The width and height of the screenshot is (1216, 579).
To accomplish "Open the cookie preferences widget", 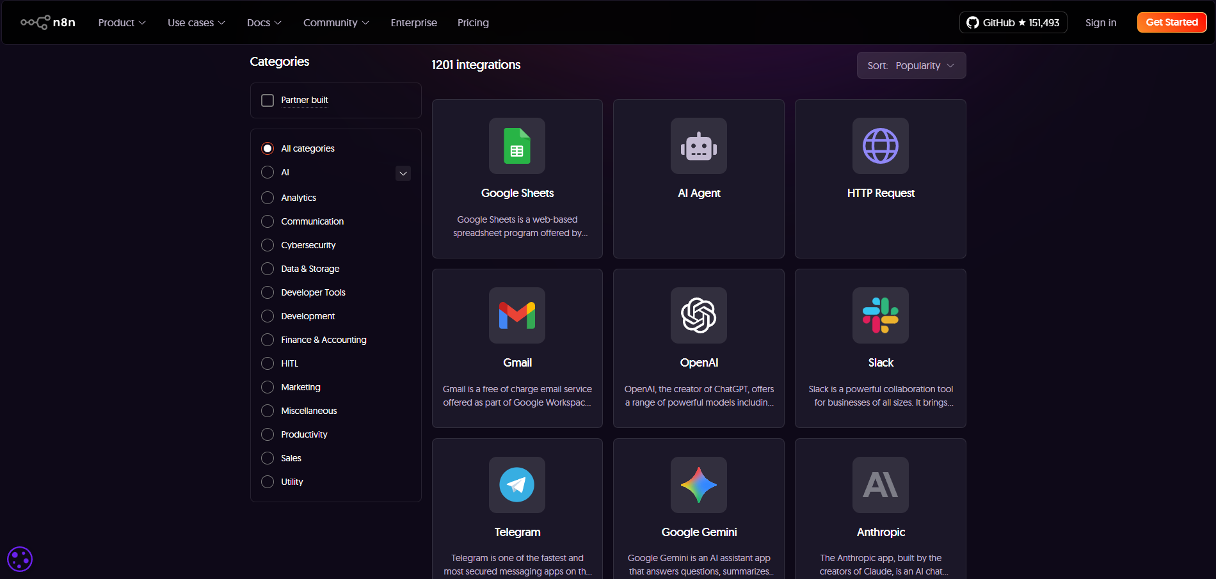I will (x=20, y=559).
